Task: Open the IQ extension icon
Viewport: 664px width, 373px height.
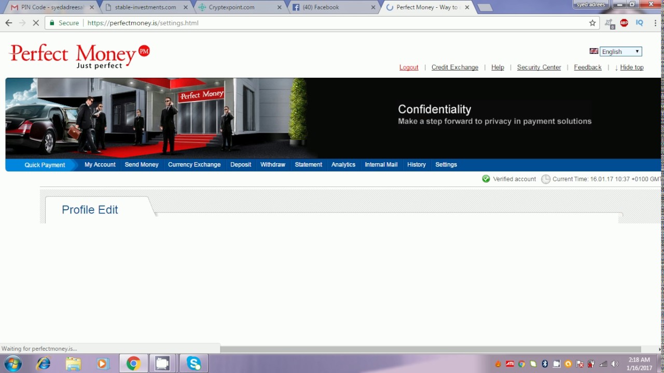Action: pos(639,23)
